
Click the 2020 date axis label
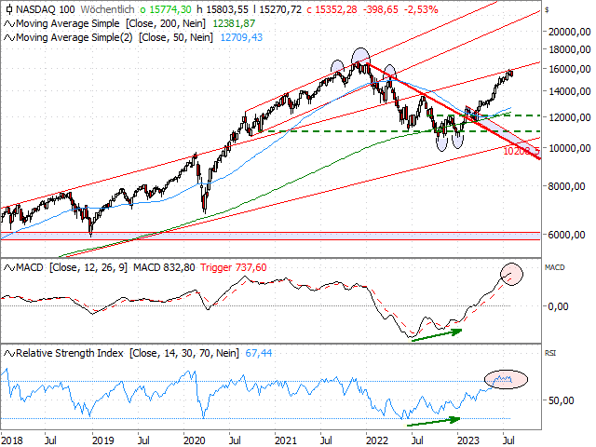[195, 440]
